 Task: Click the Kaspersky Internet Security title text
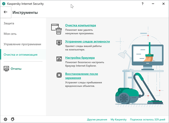click(26, 4)
